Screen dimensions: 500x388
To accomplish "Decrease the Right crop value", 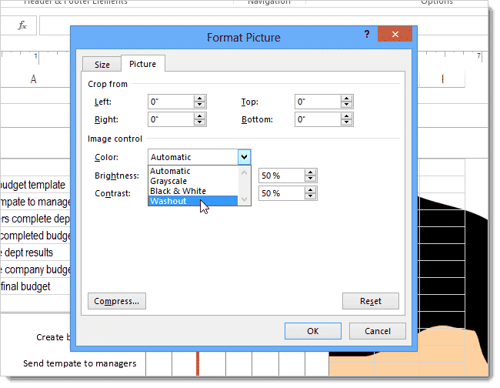I will point(200,122).
